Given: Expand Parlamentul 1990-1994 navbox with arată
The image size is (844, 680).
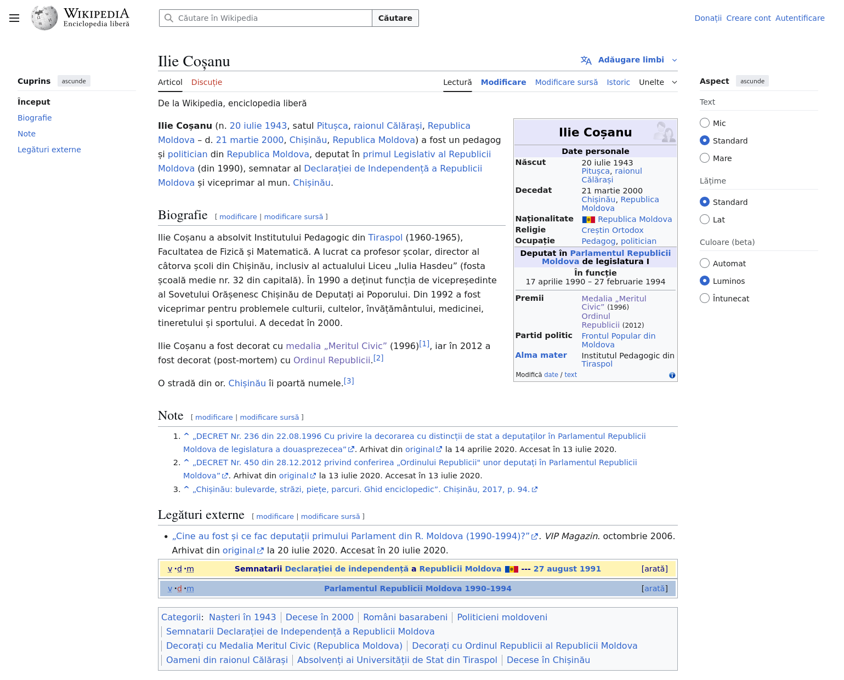Looking at the screenshot, I should click(655, 589).
